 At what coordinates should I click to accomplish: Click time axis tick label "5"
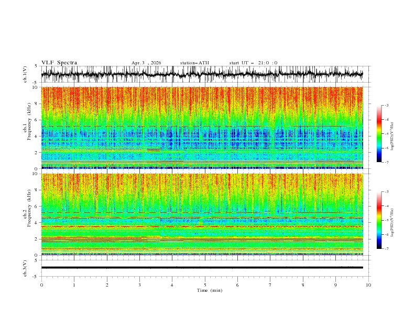tap(205, 285)
